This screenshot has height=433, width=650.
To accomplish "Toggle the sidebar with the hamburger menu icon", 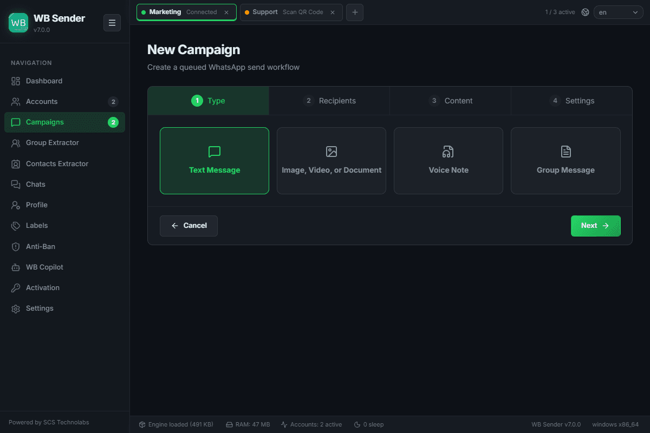I will (x=112, y=23).
